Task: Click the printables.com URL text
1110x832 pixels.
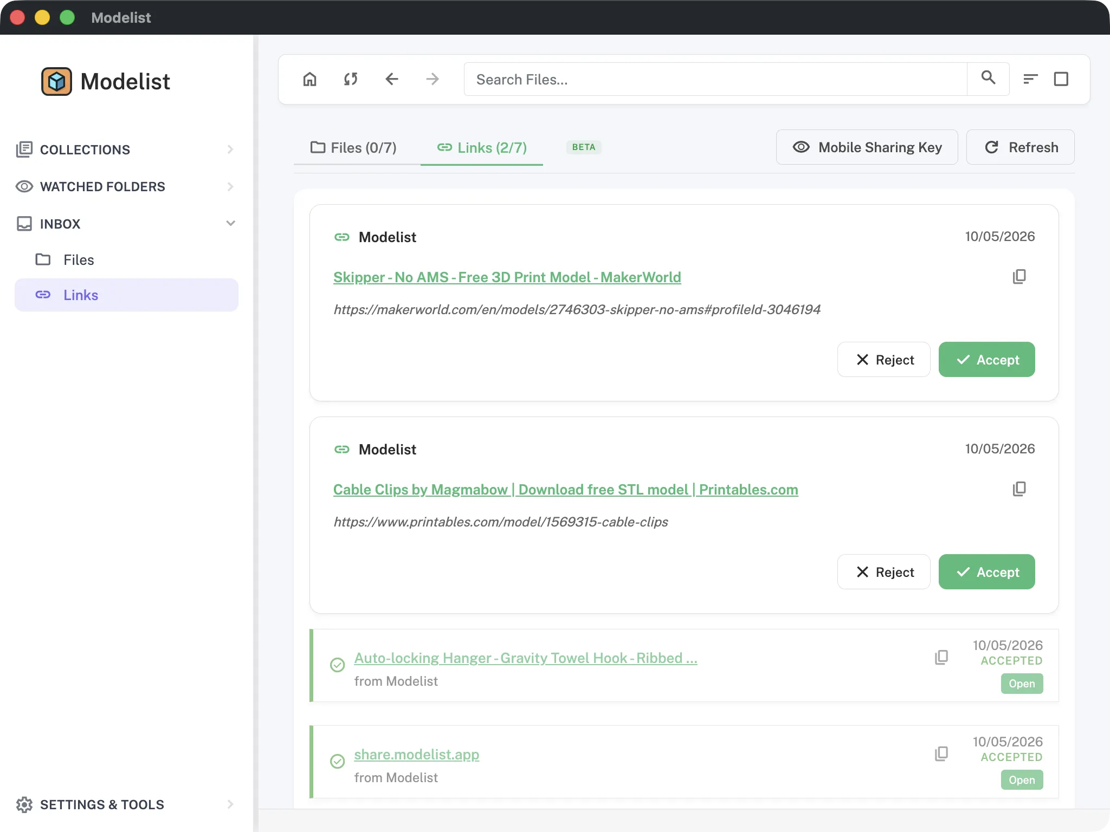Action: pos(500,522)
